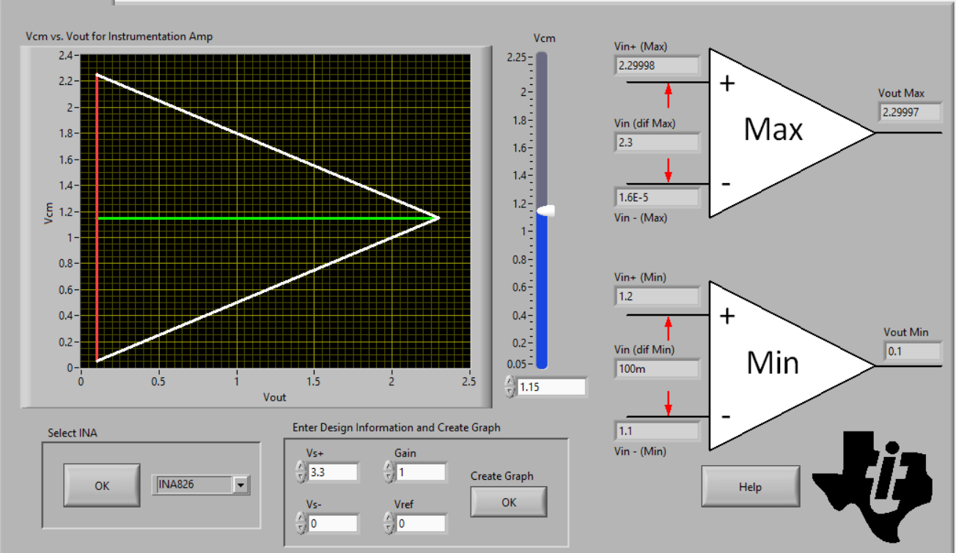Open the INA826 device dropdown
This screenshot has height=553, width=956.
tap(240, 484)
